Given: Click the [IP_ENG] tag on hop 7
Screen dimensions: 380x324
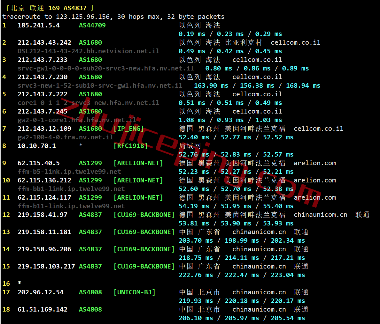Looking at the screenshot, I should pos(128,129).
